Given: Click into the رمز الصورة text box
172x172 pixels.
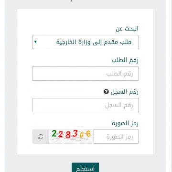Looking at the screenshot, I should (x=116, y=137).
